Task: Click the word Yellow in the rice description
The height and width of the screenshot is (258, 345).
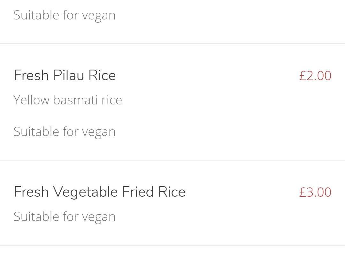Action: 31,100
